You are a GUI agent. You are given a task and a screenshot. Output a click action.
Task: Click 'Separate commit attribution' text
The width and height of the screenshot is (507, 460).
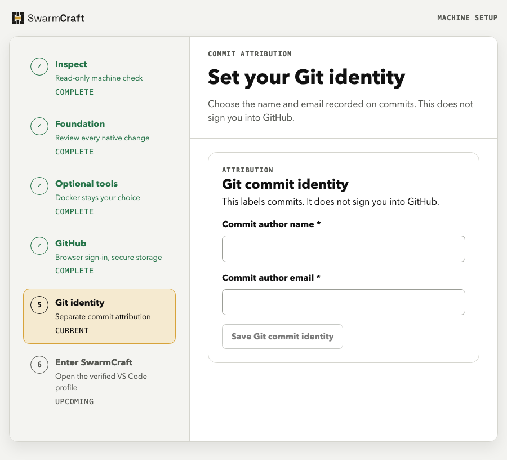coord(103,316)
